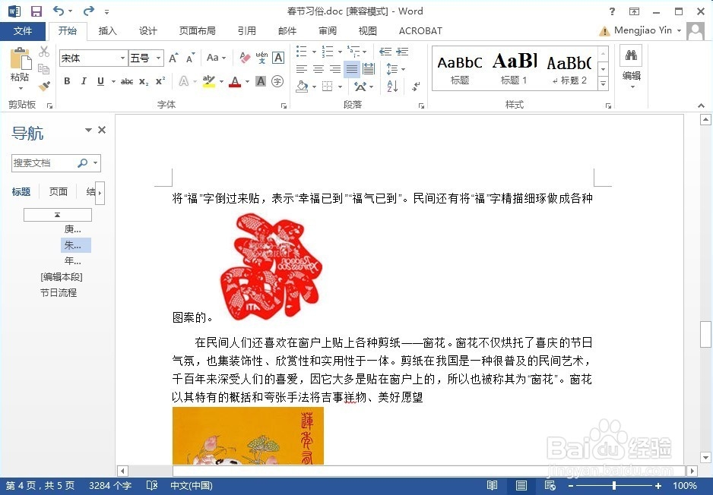
Task: Expand styles gallery more arrow
Action: coord(603,84)
